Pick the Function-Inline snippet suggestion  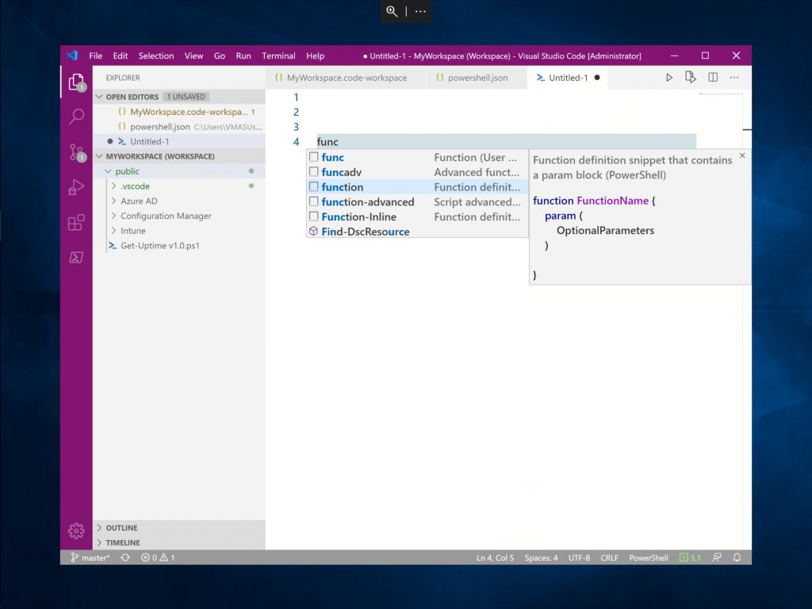point(417,216)
